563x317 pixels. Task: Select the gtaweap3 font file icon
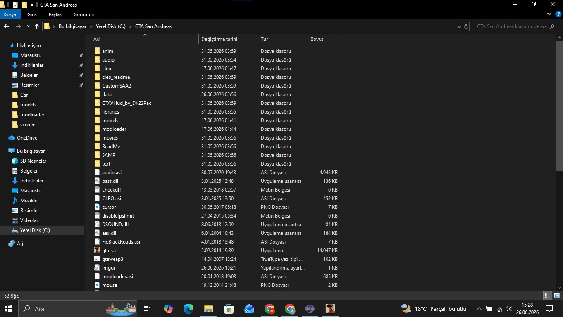point(97,259)
